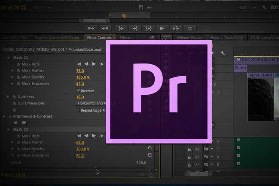Track second Mask Path forward one frame

click(101, 136)
